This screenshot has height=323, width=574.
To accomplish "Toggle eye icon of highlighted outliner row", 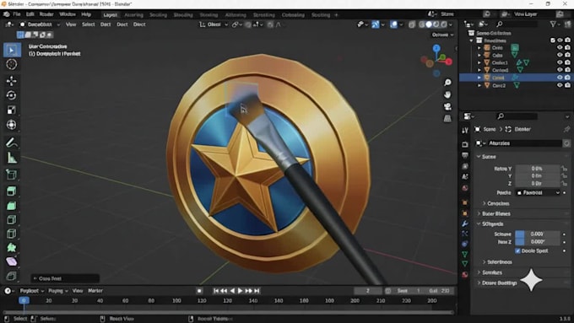I will point(560,78).
